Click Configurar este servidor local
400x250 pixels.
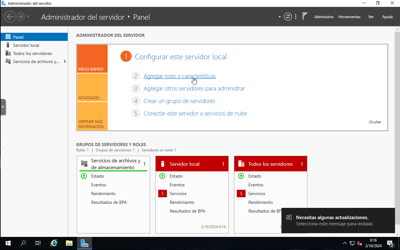(x=181, y=57)
